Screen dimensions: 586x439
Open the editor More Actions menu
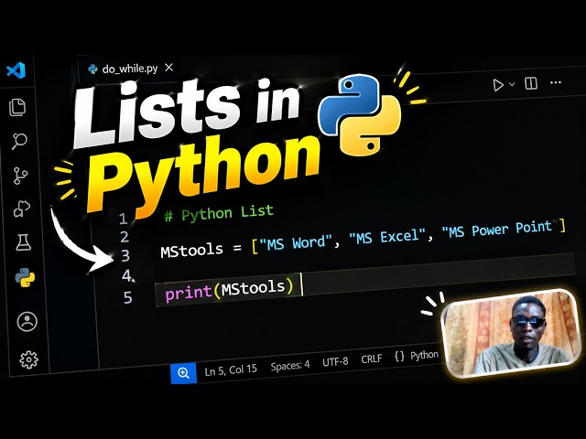coord(556,82)
